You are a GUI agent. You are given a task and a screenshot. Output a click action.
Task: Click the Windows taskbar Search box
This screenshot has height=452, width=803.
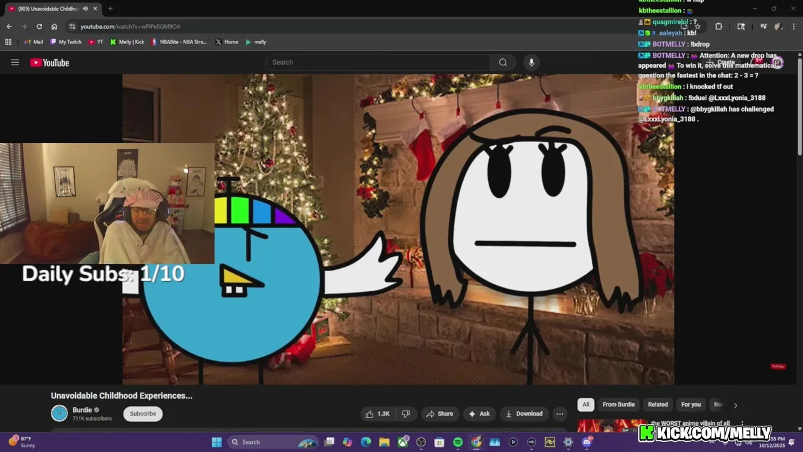273,442
